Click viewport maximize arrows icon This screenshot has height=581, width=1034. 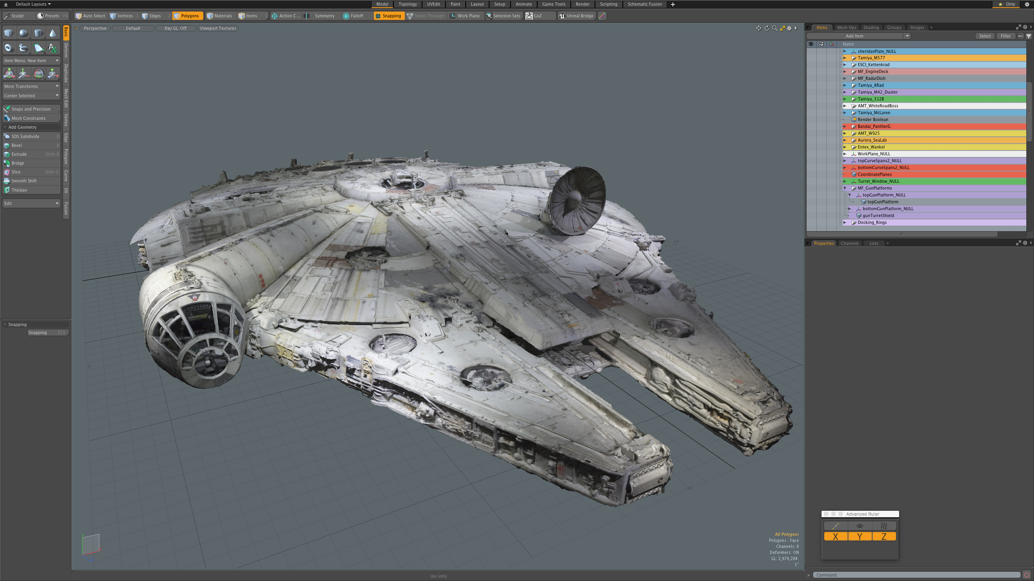point(782,28)
